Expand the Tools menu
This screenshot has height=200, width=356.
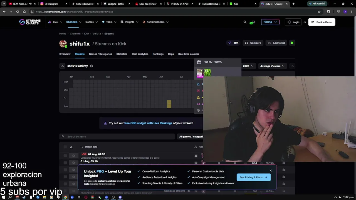point(109,22)
